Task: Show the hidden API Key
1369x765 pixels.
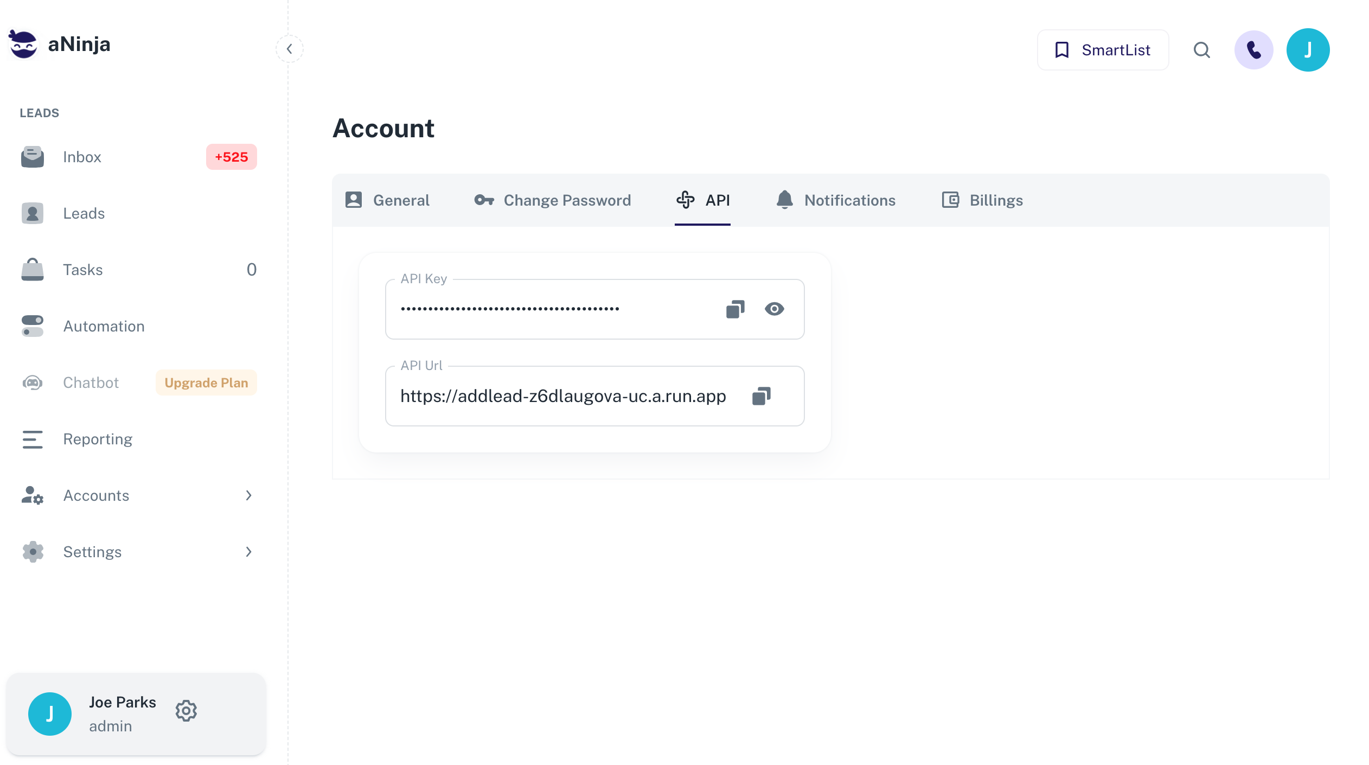Action: pos(774,309)
